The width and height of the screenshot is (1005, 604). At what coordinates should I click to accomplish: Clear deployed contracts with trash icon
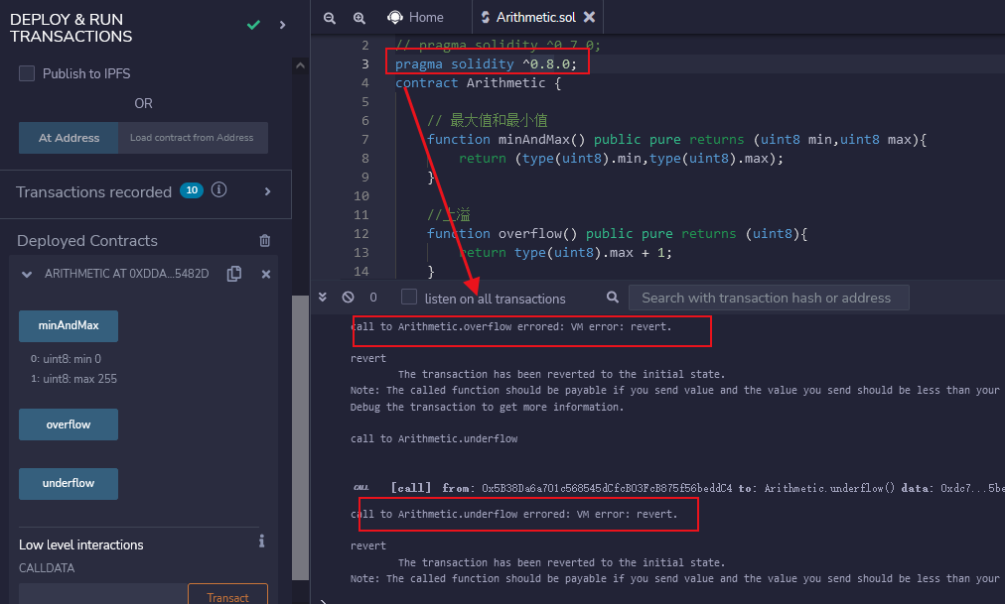click(265, 241)
